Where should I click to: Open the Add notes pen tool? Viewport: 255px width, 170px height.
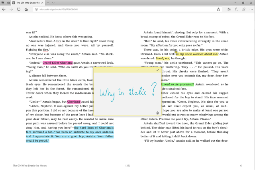coord(236,9)
